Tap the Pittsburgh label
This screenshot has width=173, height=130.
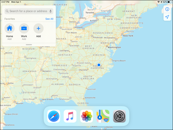[98, 38]
